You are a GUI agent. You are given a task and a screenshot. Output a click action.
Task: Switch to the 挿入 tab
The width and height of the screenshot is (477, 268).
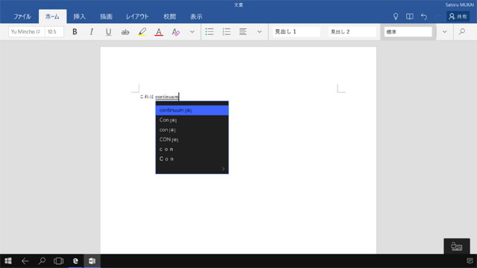[80, 16]
